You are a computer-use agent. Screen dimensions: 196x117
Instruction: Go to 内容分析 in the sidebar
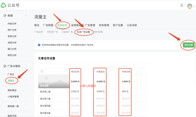pos(12,24)
